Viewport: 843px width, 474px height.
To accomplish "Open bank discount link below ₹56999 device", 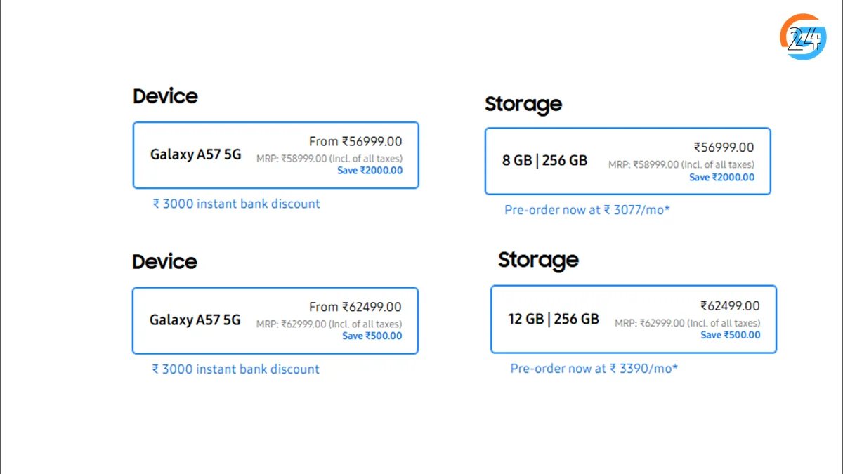I will click(x=236, y=204).
